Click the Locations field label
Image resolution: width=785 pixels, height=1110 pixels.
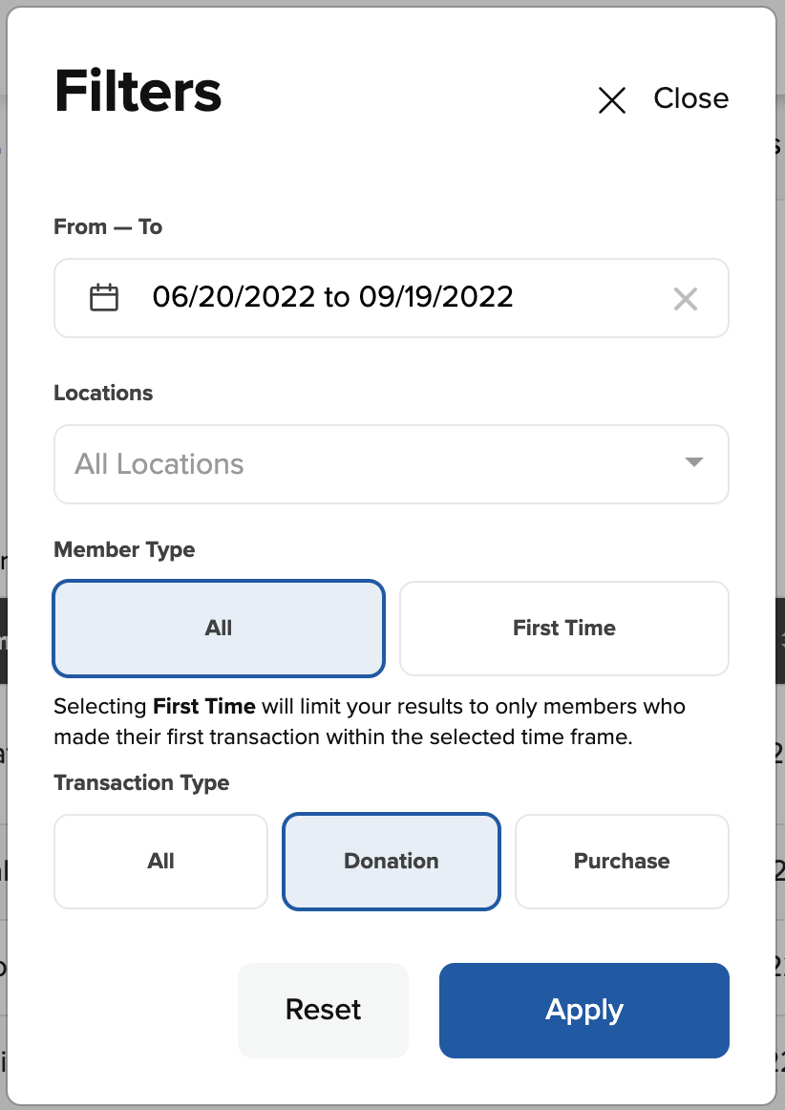point(103,393)
